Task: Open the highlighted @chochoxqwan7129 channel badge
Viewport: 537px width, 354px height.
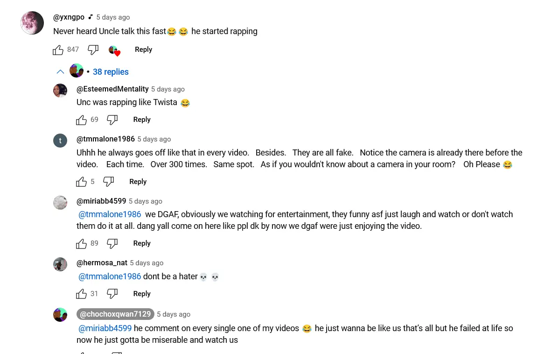Action: (115, 314)
